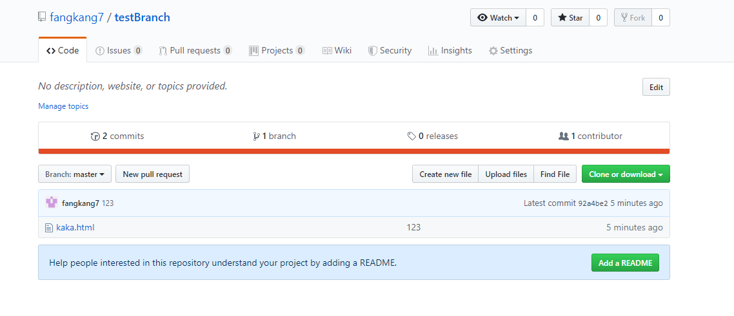Click the Create new file button

pos(445,174)
